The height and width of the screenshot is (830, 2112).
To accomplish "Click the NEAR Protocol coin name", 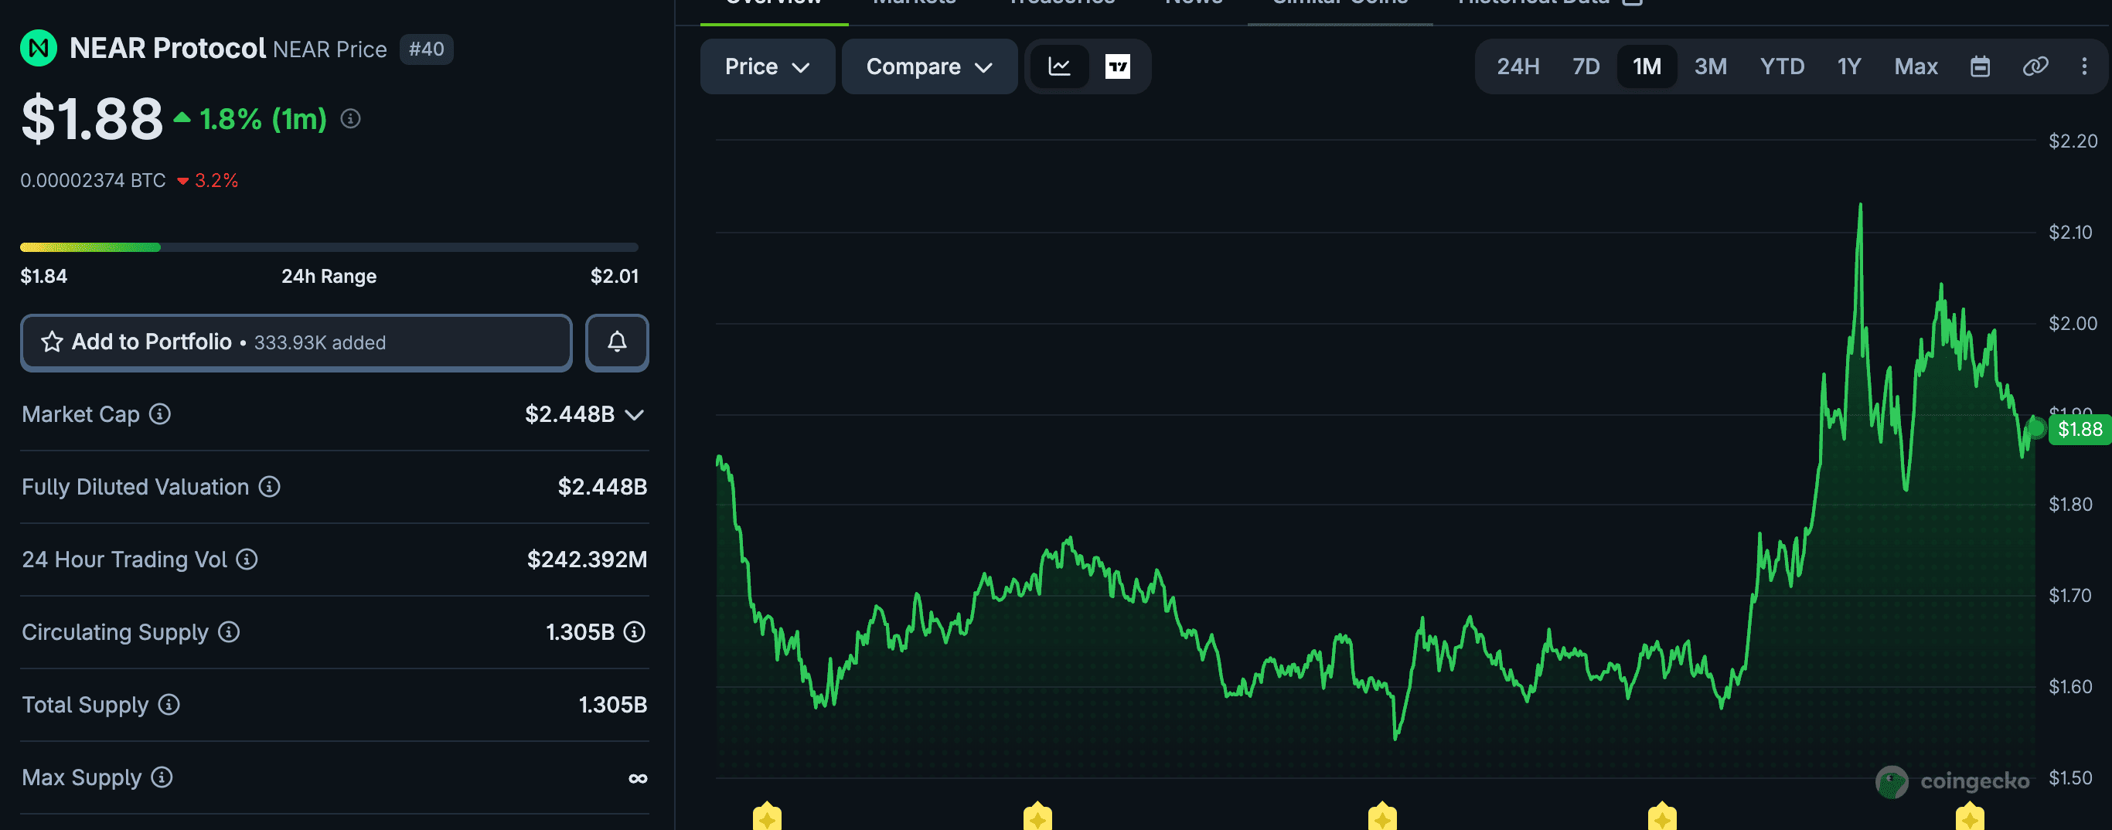I will [168, 49].
